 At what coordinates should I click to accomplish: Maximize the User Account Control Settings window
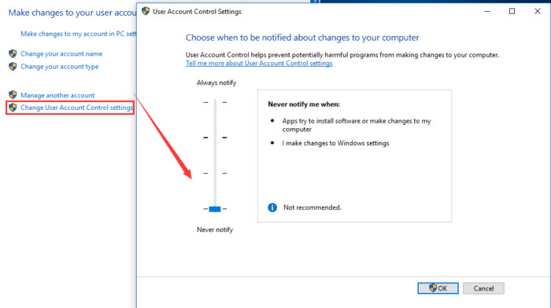pyautogui.click(x=512, y=11)
